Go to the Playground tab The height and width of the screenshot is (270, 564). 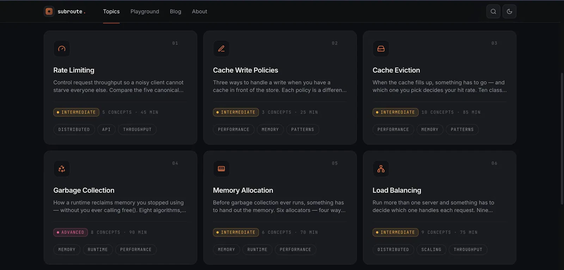(x=145, y=11)
